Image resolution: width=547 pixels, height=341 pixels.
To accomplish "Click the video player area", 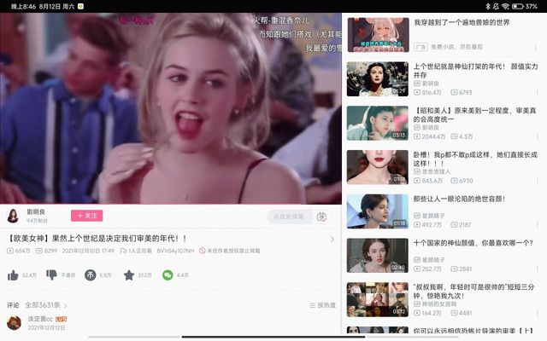I will 171,108.
